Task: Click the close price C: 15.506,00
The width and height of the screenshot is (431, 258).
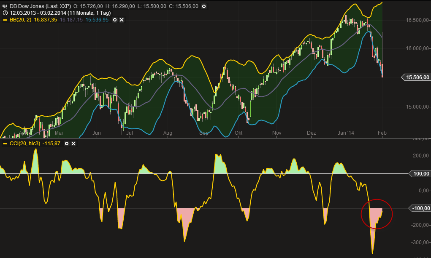Action: click(x=183, y=6)
